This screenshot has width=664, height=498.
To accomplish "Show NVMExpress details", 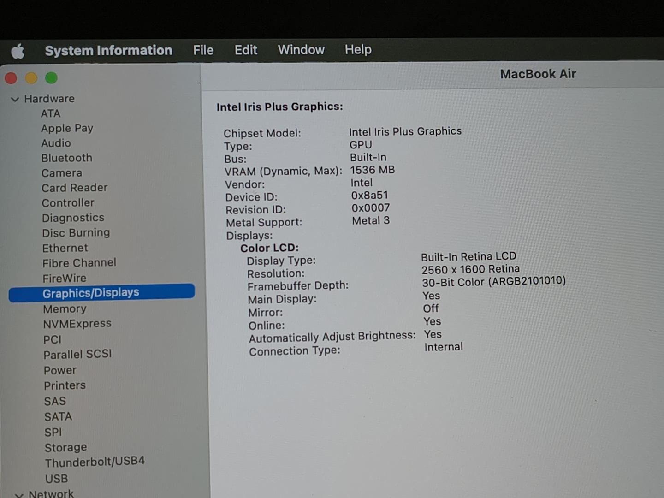I will 77,324.
